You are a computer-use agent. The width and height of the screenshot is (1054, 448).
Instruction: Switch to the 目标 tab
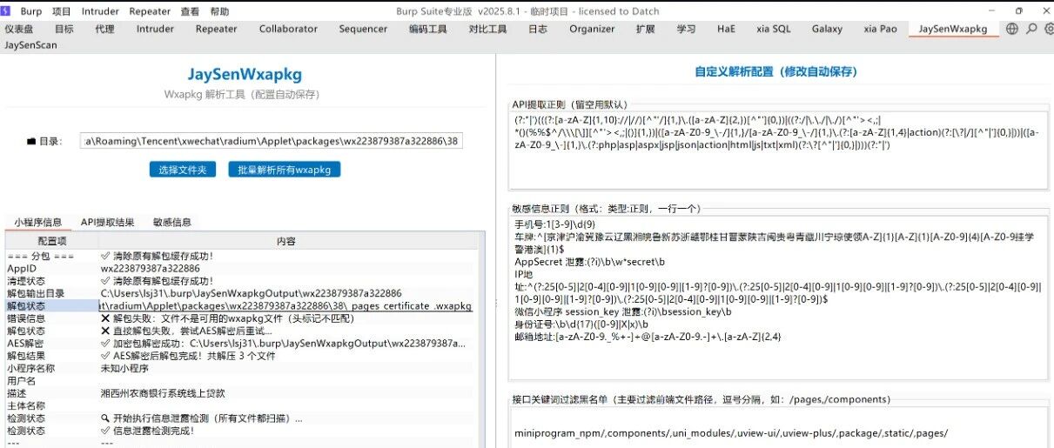(64, 29)
